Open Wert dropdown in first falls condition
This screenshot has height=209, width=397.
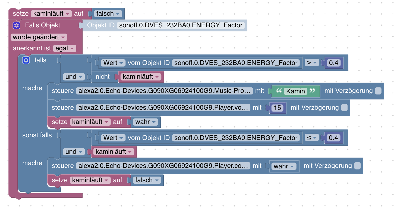[x=113, y=63]
